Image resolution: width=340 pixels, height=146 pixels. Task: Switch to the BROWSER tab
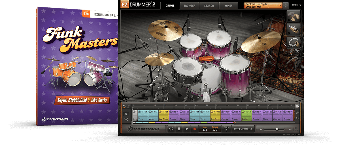tap(189, 6)
